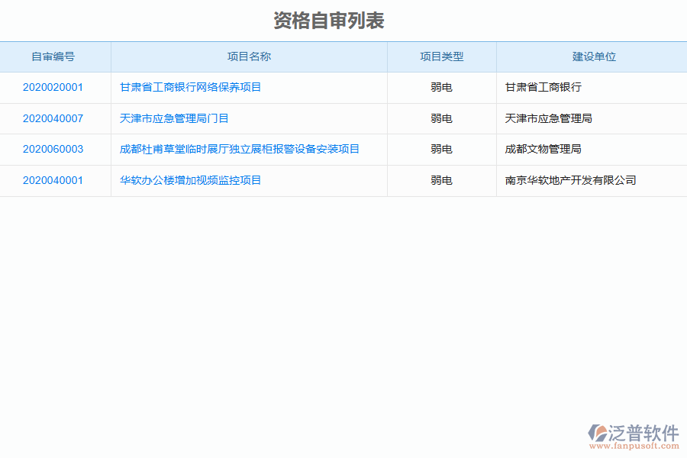Open self-review number 2020040001

(53, 181)
